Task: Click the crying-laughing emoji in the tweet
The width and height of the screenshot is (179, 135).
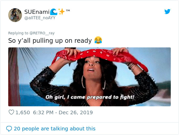Action: [x=98, y=40]
